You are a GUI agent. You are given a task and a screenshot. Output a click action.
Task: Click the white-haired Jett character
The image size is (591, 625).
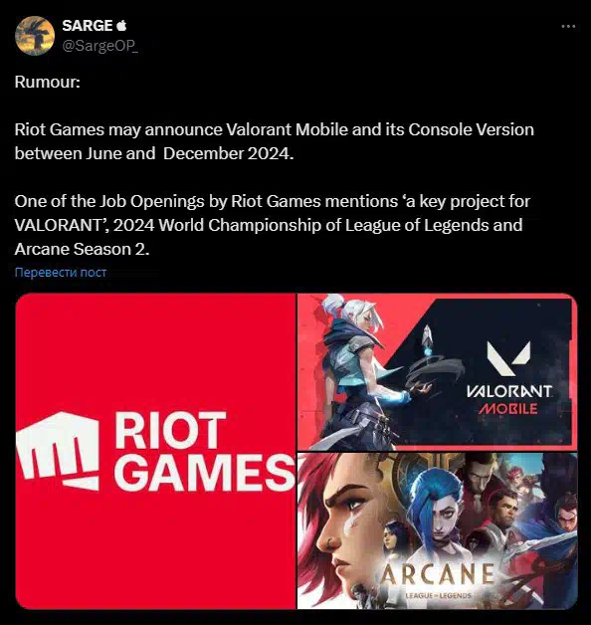(354, 370)
